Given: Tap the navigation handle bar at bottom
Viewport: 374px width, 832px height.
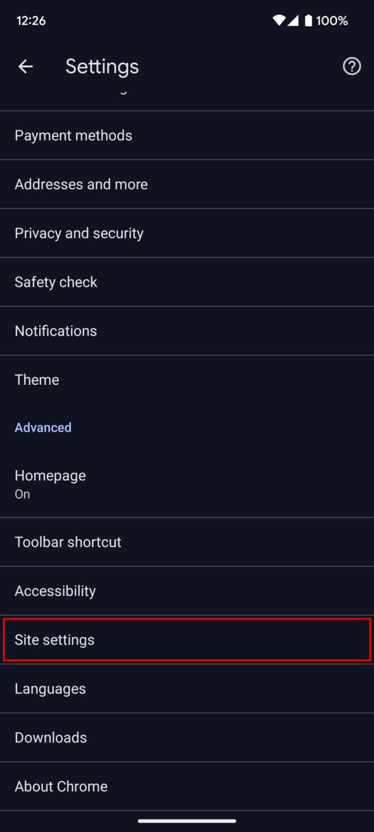Looking at the screenshot, I should click(187, 820).
